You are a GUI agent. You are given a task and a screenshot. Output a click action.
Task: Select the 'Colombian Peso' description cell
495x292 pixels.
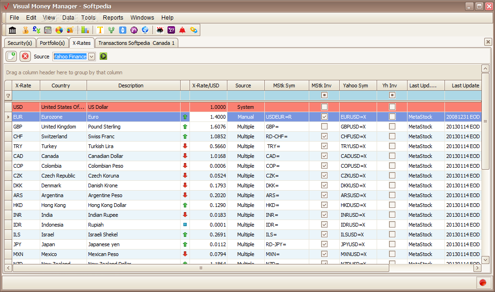tap(133, 166)
